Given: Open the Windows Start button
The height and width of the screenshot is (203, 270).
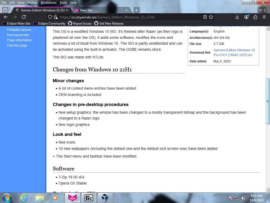Looking at the screenshot, I should pos(7,198).
